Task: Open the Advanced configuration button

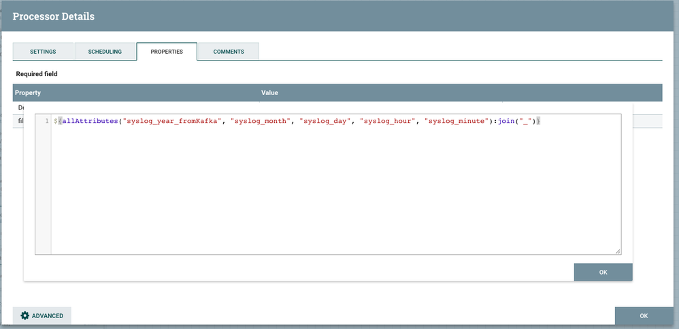Action: [x=42, y=315]
